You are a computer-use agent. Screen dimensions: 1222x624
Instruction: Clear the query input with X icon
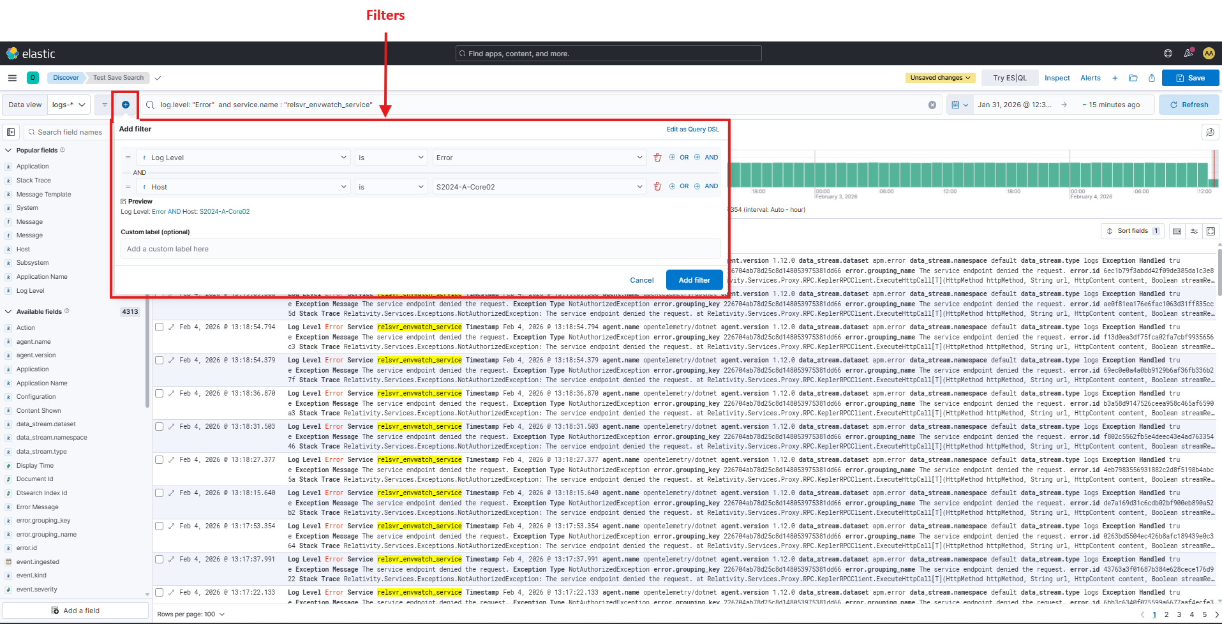click(x=932, y=105)
